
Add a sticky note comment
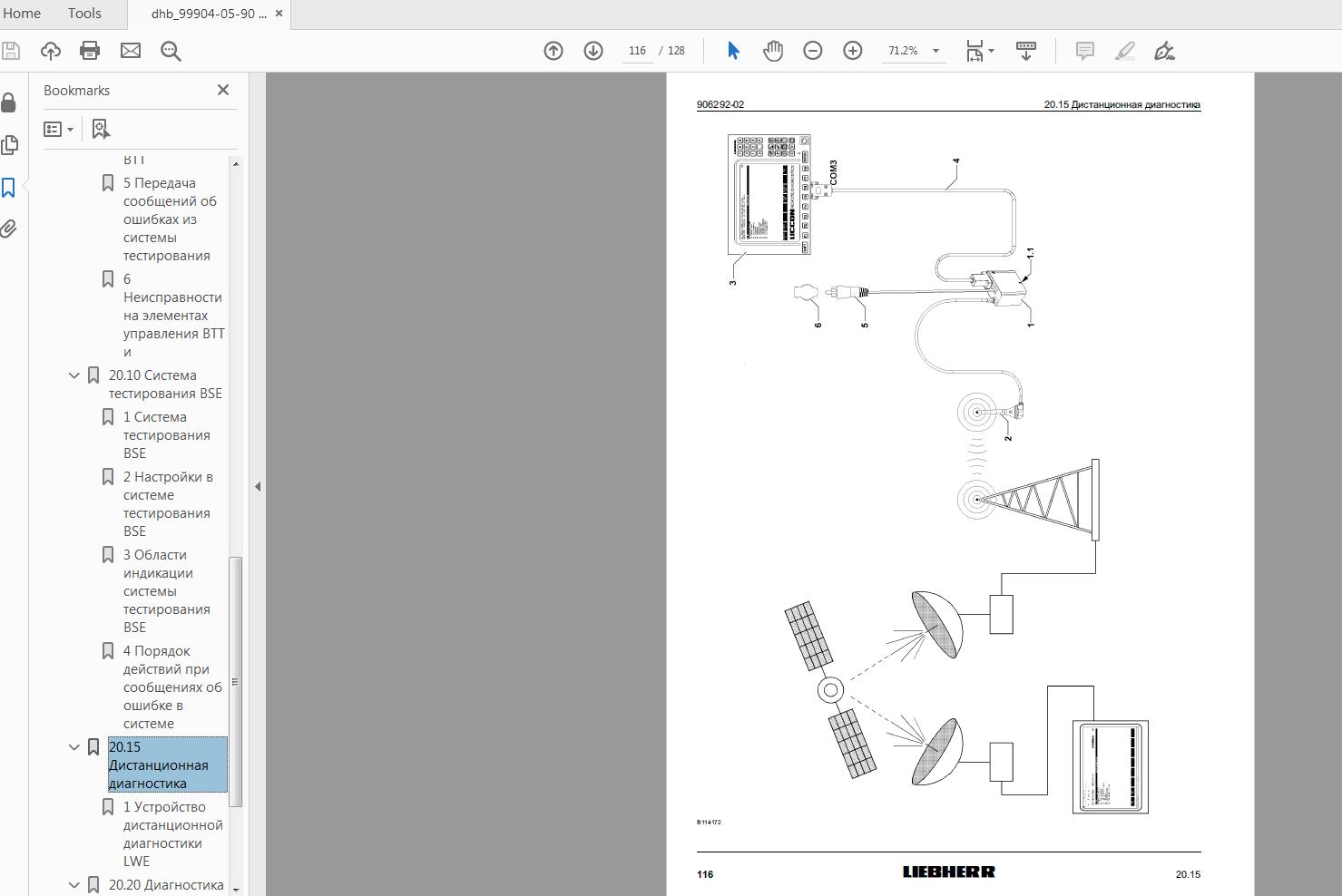(x=1085, y=51)
